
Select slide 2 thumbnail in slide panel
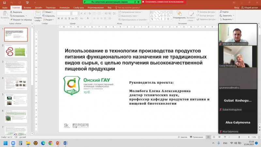click(x=16, y=51)
